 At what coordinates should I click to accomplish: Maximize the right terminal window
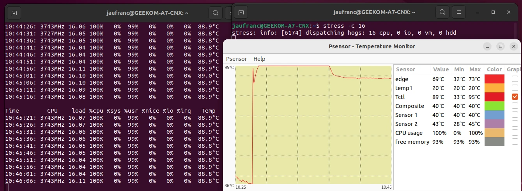[493, 12]
